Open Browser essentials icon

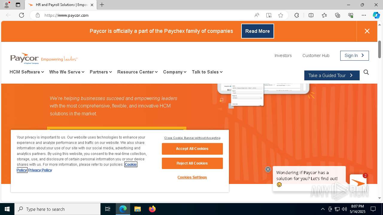pyautogui.click(x=351, y=15)
